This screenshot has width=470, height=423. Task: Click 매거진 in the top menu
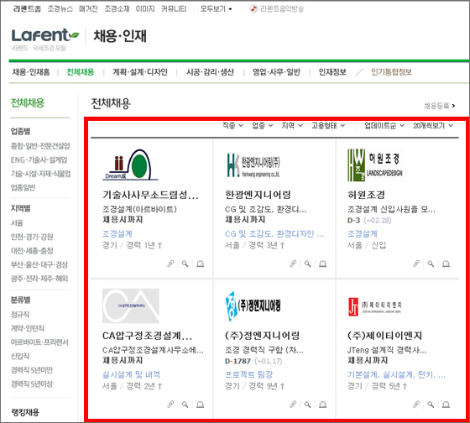click(88, 8)
